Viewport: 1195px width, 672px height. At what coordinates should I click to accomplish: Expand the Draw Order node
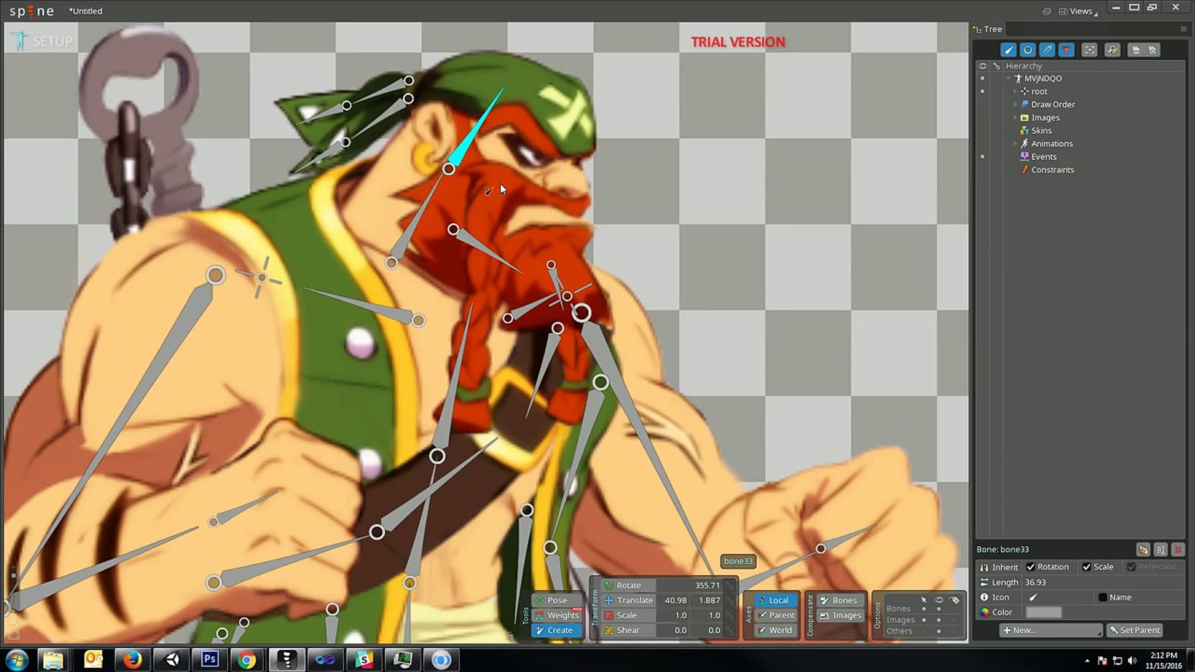pyautogui.click(x=1015, y=105)
